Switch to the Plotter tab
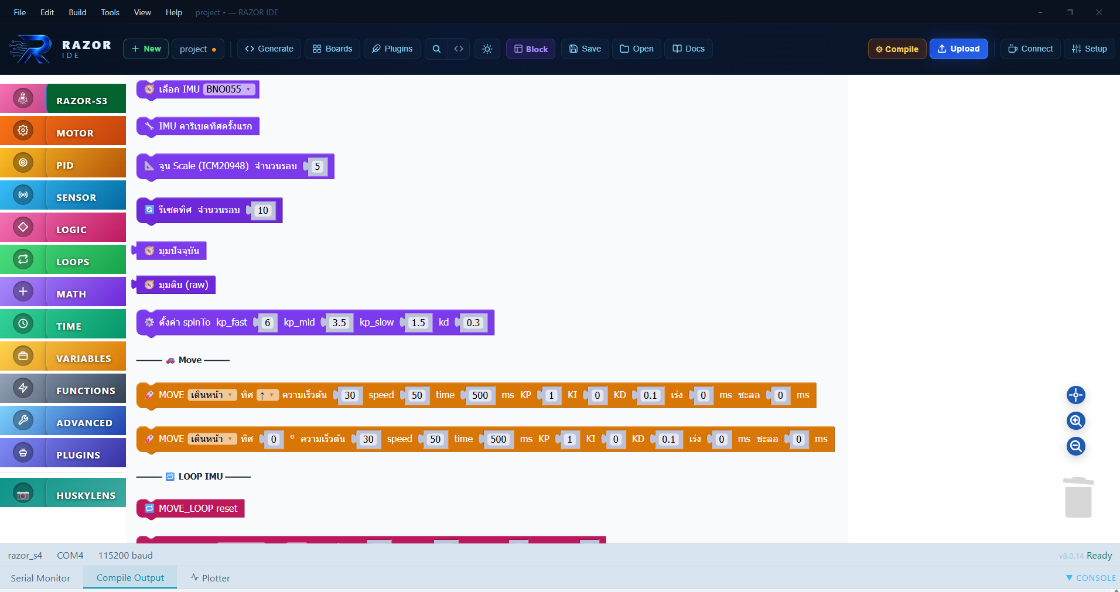1120x592 pixels. point(210,578)
